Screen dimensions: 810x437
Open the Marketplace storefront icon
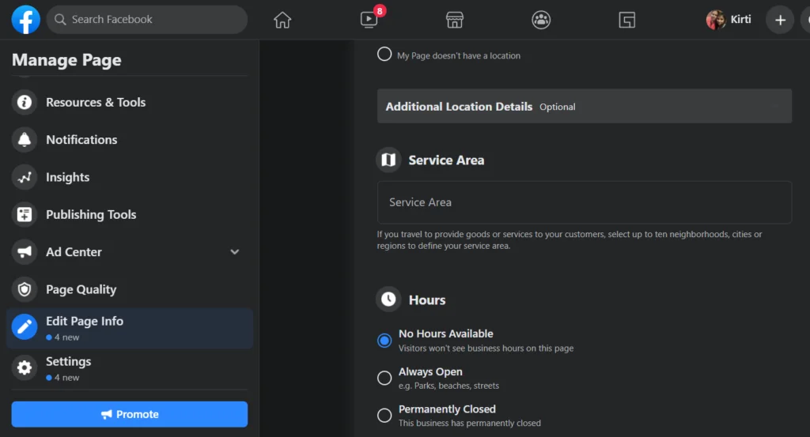[x=455, y=21]
